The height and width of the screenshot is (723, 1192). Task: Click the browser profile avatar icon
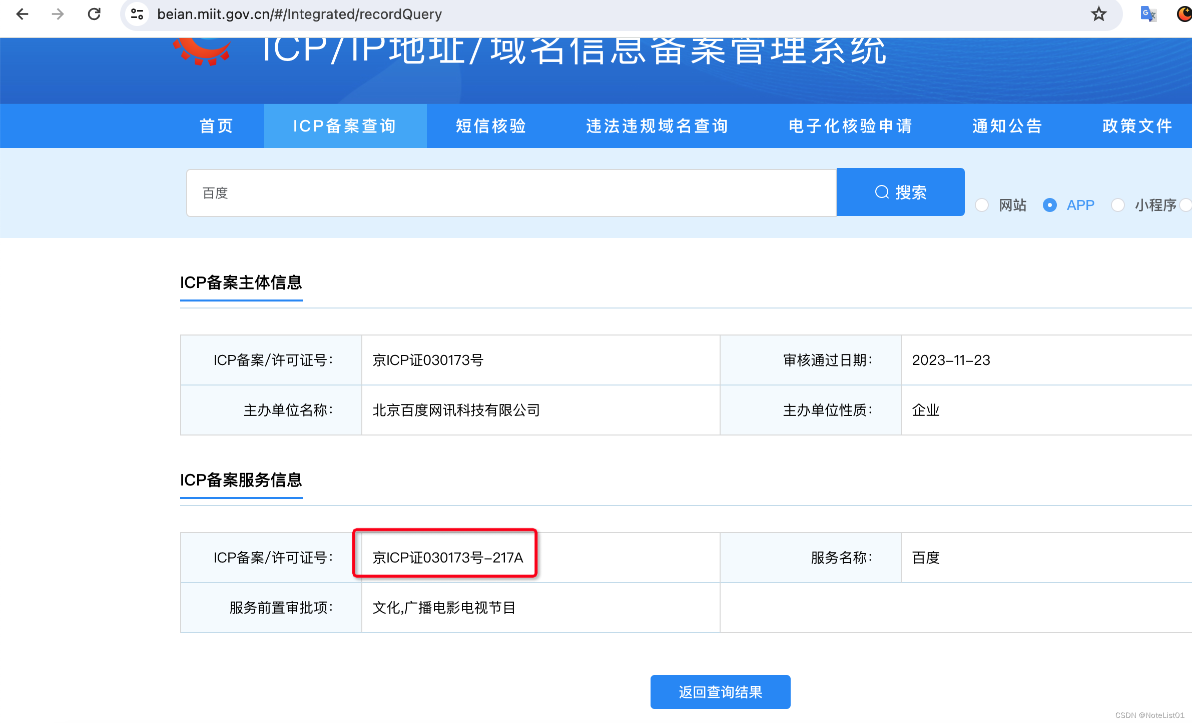1184,14
